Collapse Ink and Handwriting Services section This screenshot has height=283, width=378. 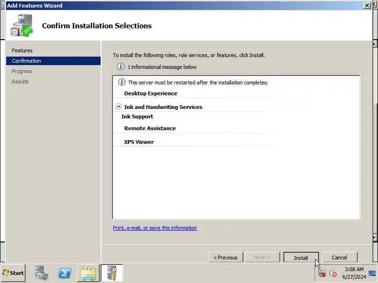[x=119, y=107]
